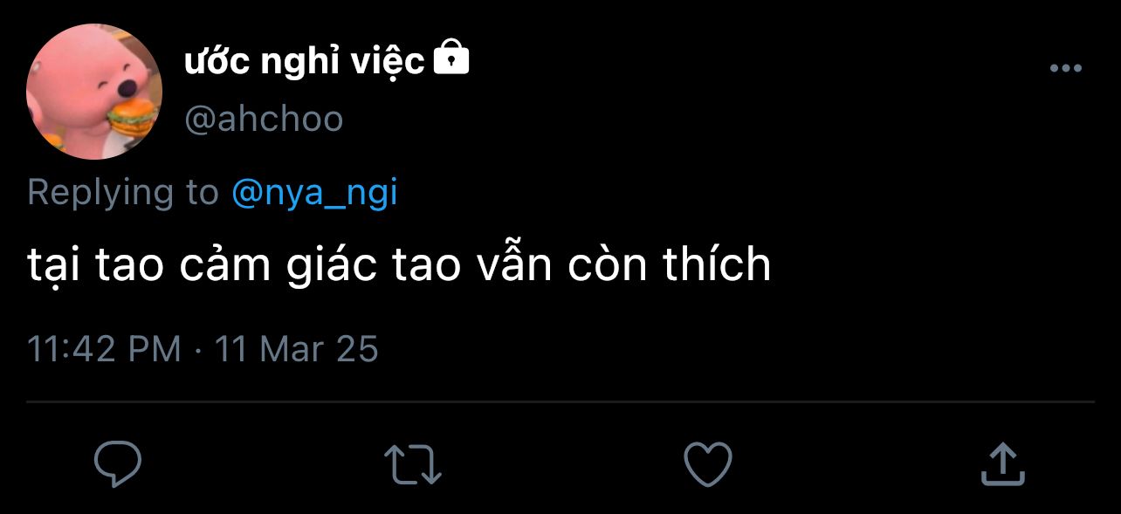Open the profile via display name 'ước nghỉ việc'
The width and height of the screenshot is (1121, 514).
(304, 62)
